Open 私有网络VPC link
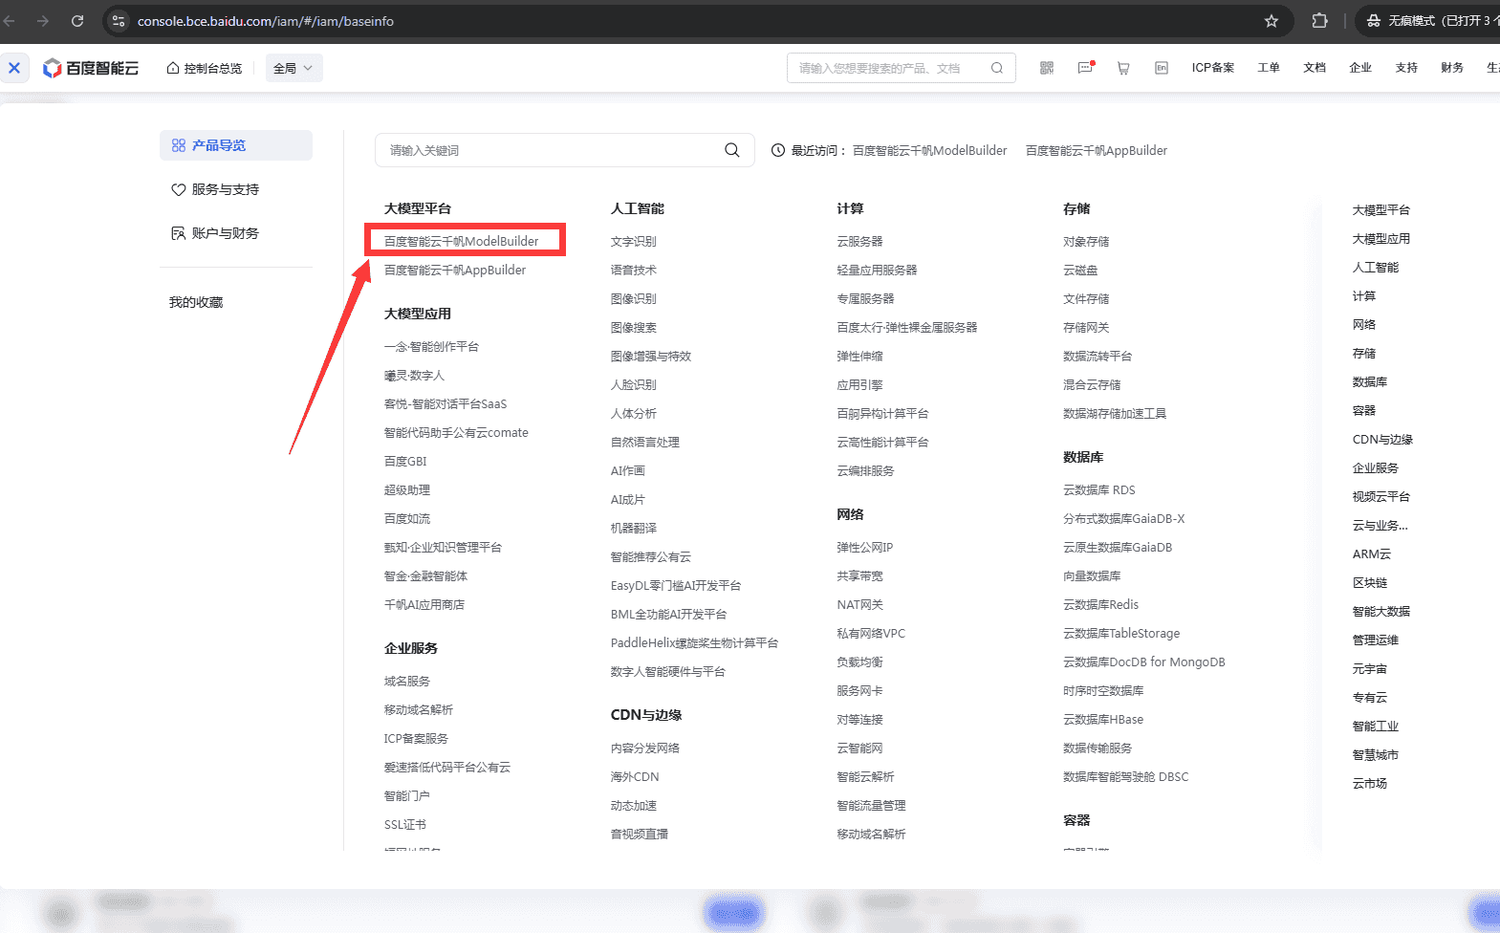This screenshot has width=1500, height=933. coord(871,633)
